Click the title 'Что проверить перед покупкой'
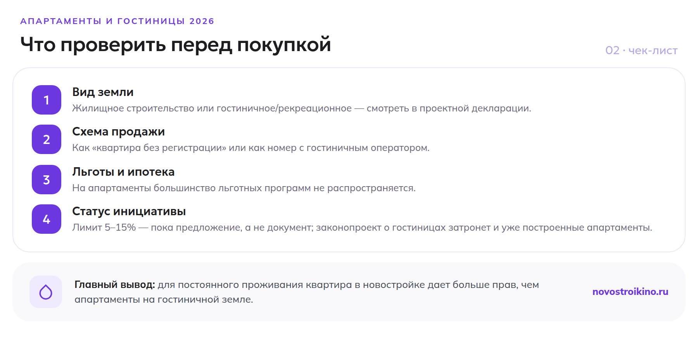The image size is (698, 346). coord(176,45)
